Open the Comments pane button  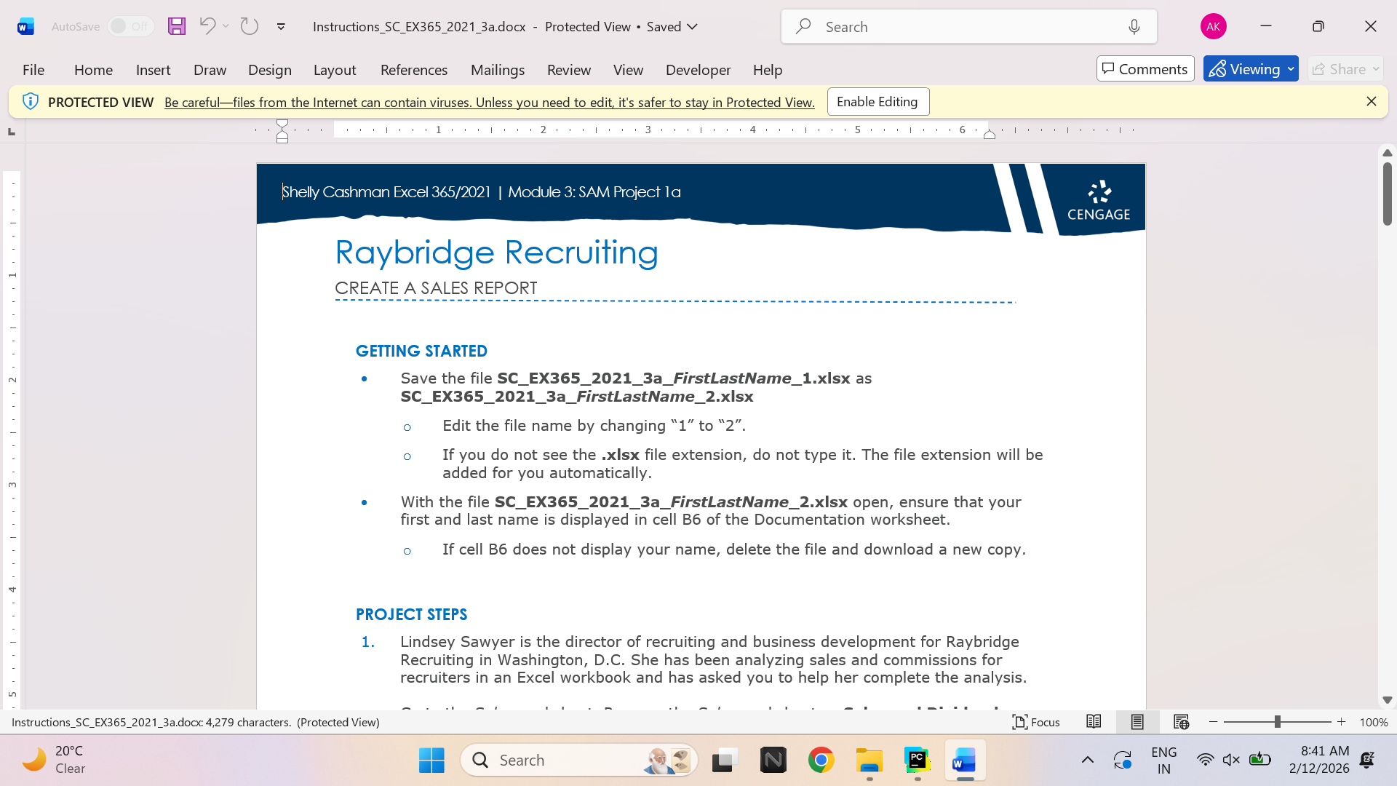pos(1145,69)
